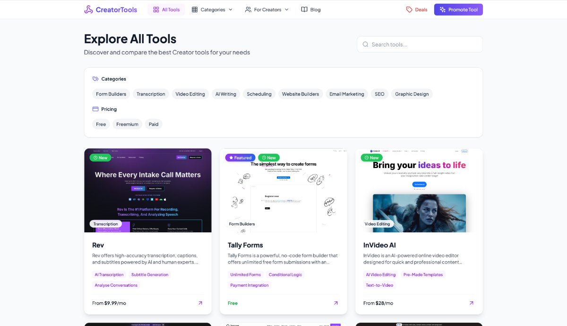Click the AI Transcription tag

[x=109, y=274]
